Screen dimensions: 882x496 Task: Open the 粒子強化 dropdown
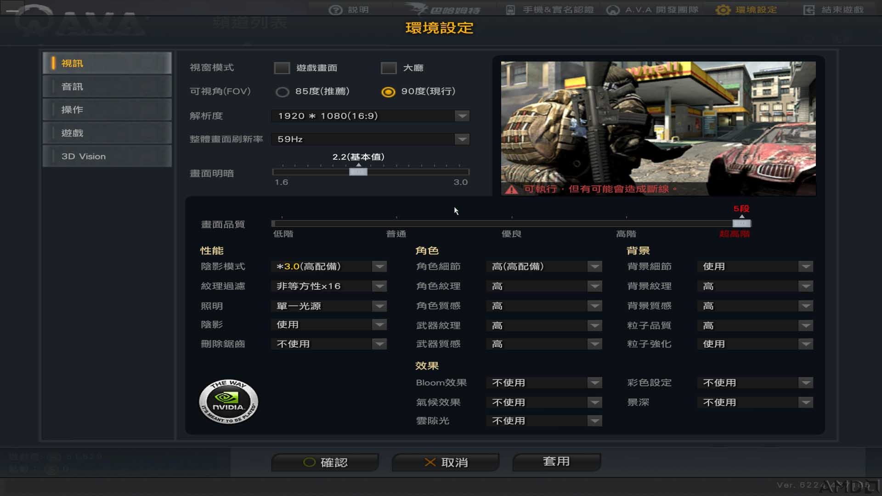click(755, 344)
